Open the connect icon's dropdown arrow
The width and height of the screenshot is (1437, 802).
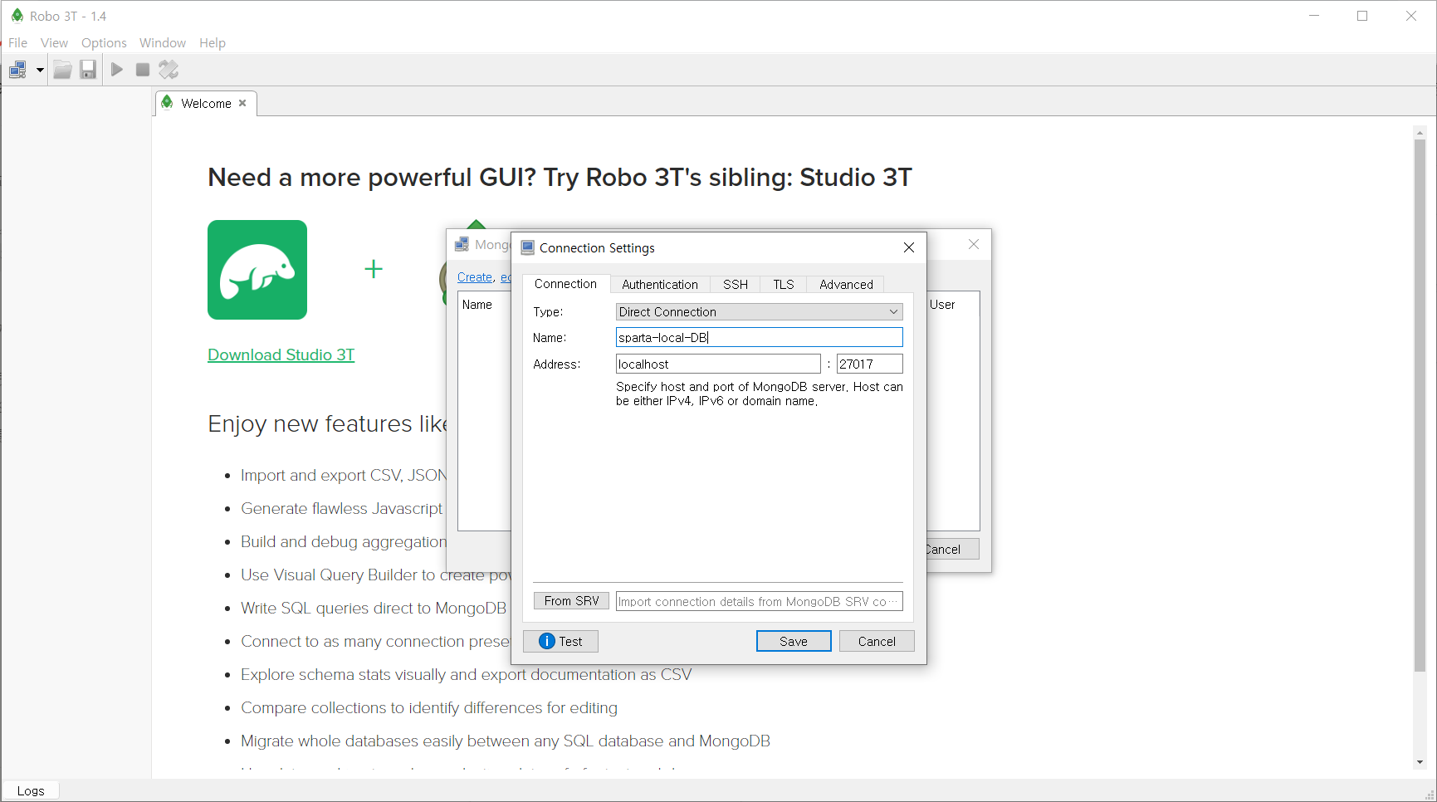[x=40, y=70]
